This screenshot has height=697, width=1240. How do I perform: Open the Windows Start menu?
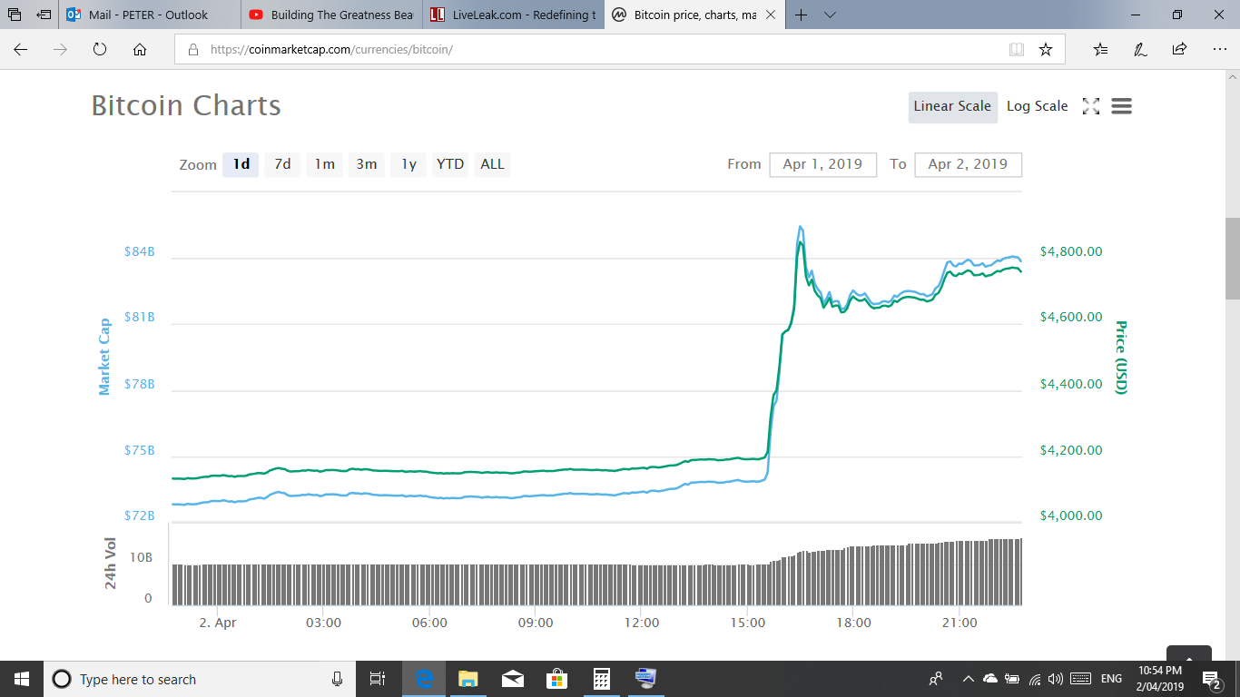22,679
